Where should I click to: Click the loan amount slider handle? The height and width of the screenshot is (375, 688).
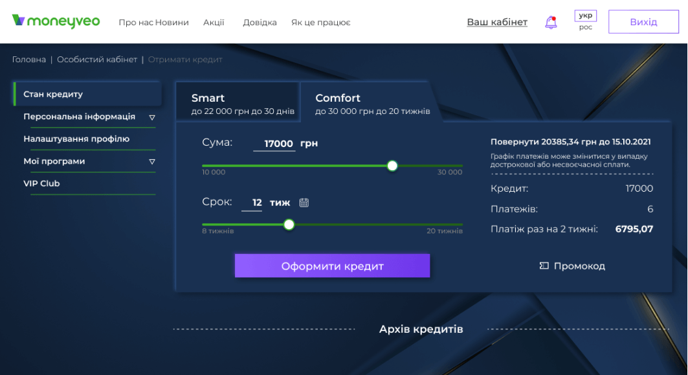[392, 166]
